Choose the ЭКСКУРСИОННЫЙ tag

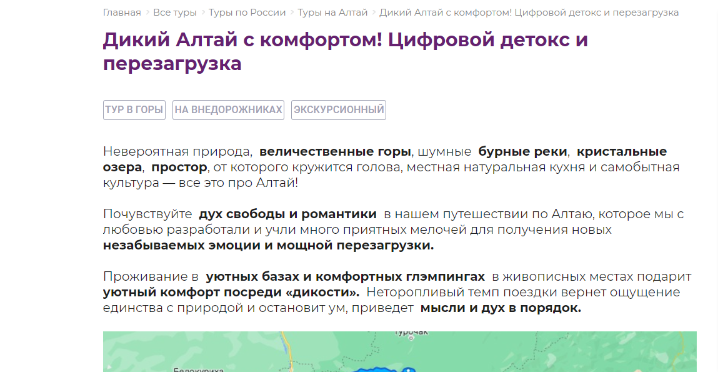[339, 110]
